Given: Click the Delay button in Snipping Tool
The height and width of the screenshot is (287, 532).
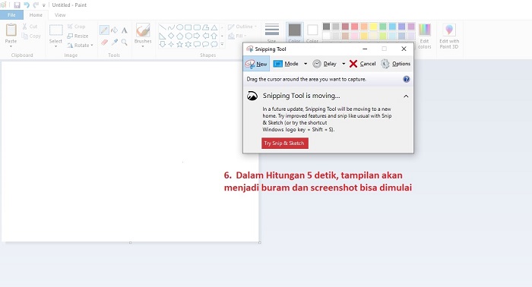Looking at the screenshot, I should pyautogui.click(x=325, y=64).
